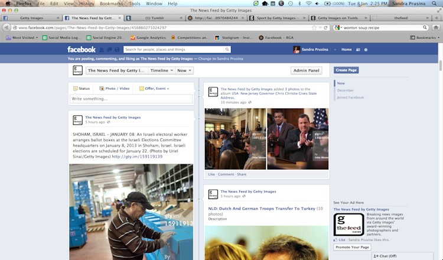Close the Sport by Getty Images tab

[x=304, y=18]
